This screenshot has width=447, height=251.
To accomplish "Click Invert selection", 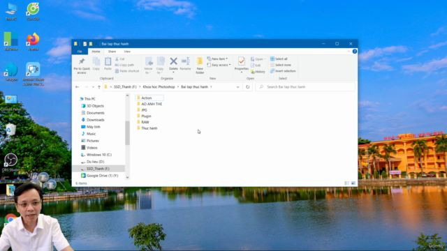I will click(x=283, y=71).
